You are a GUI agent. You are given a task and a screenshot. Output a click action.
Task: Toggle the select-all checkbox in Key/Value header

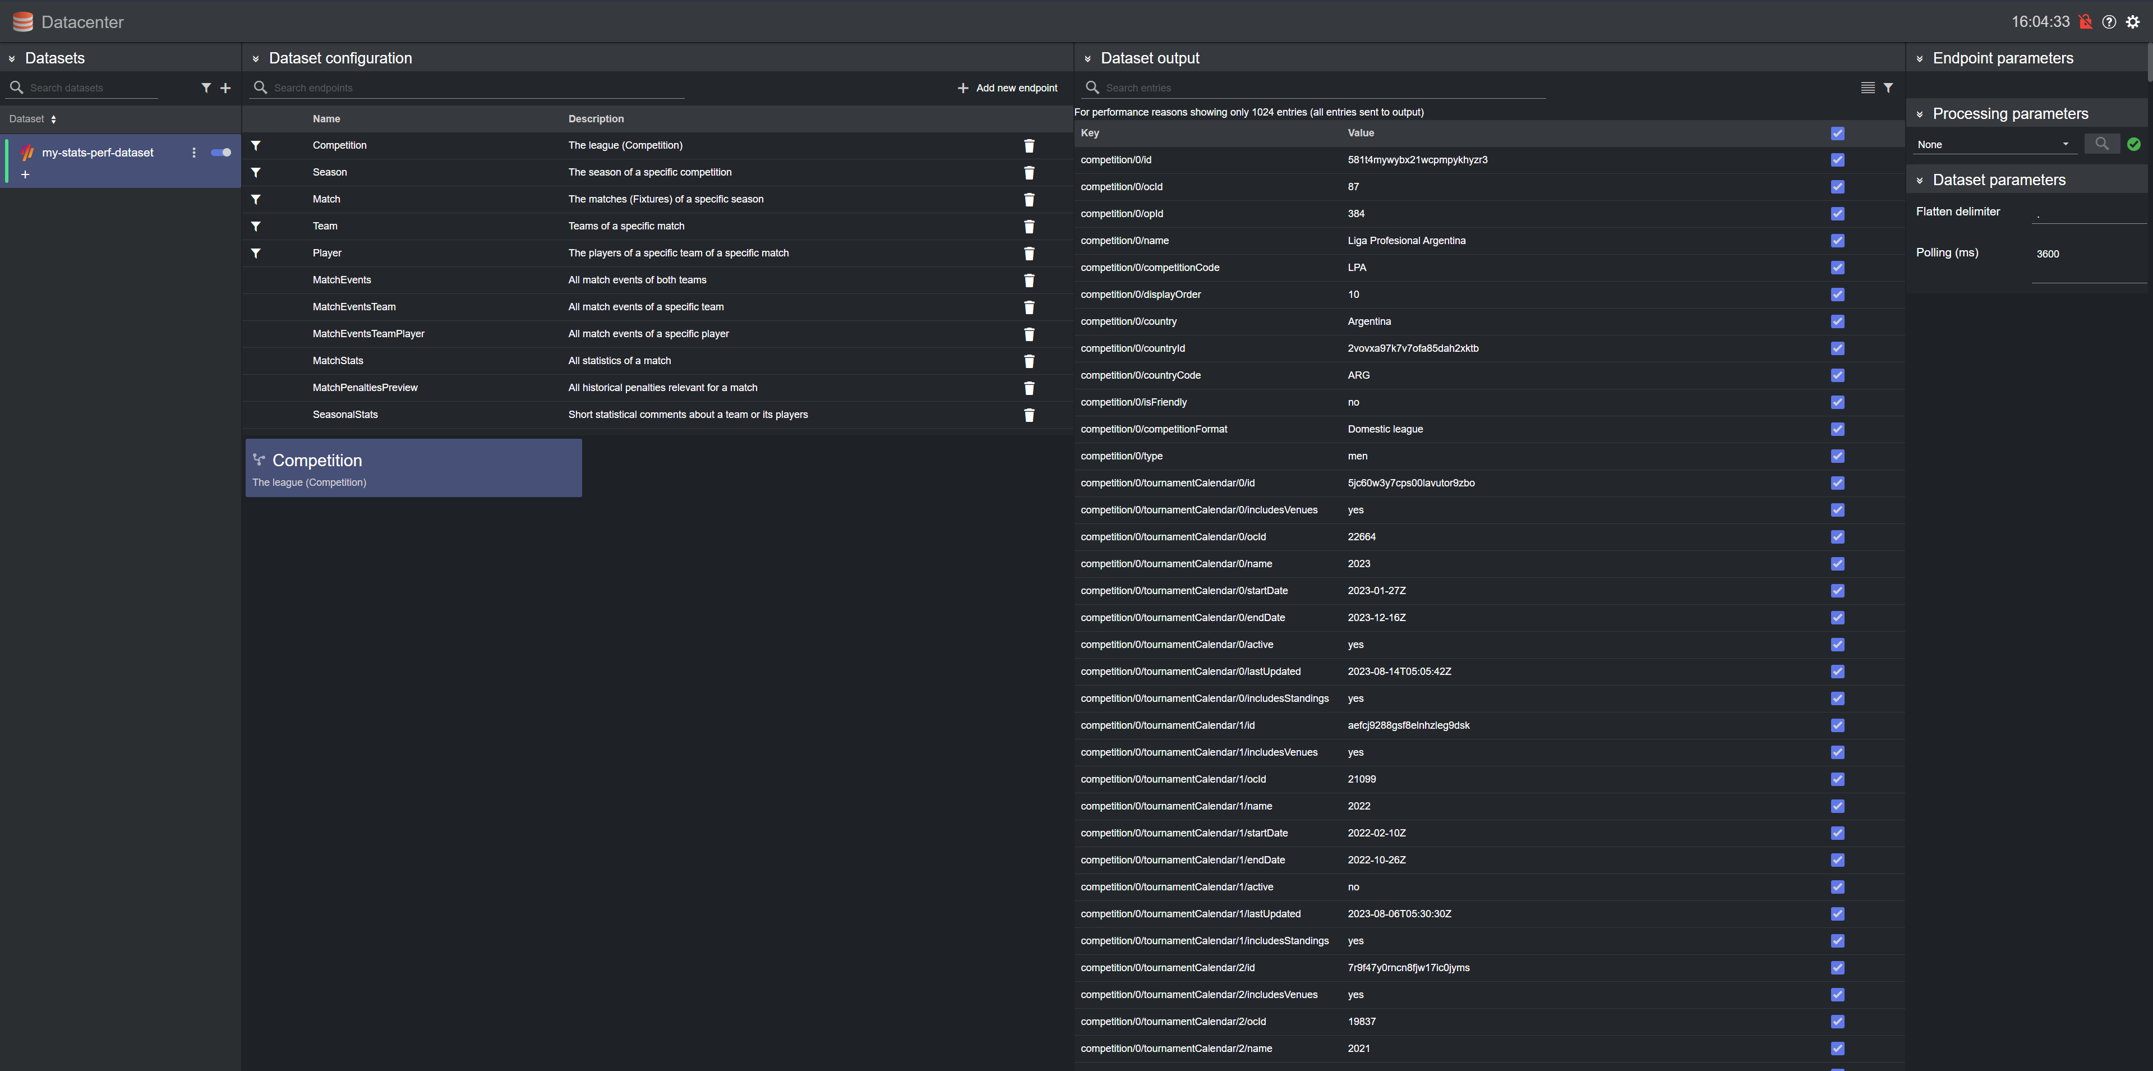pos(1837,133)
